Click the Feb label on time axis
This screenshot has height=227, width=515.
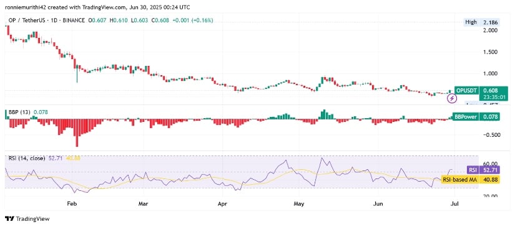pyautogui.click(x=71, y=203)
